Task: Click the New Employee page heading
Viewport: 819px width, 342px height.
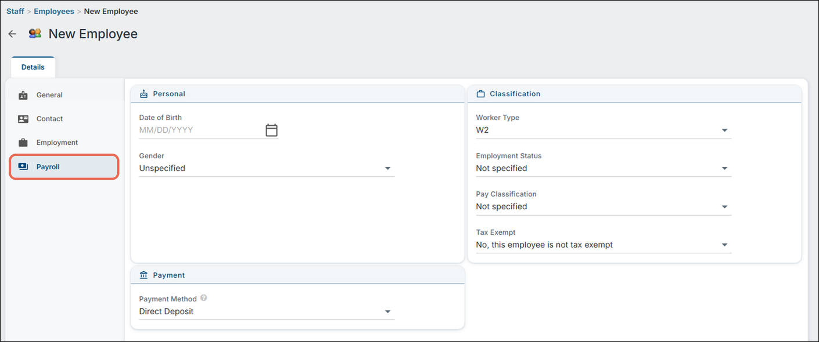Action: click(93, 34)
